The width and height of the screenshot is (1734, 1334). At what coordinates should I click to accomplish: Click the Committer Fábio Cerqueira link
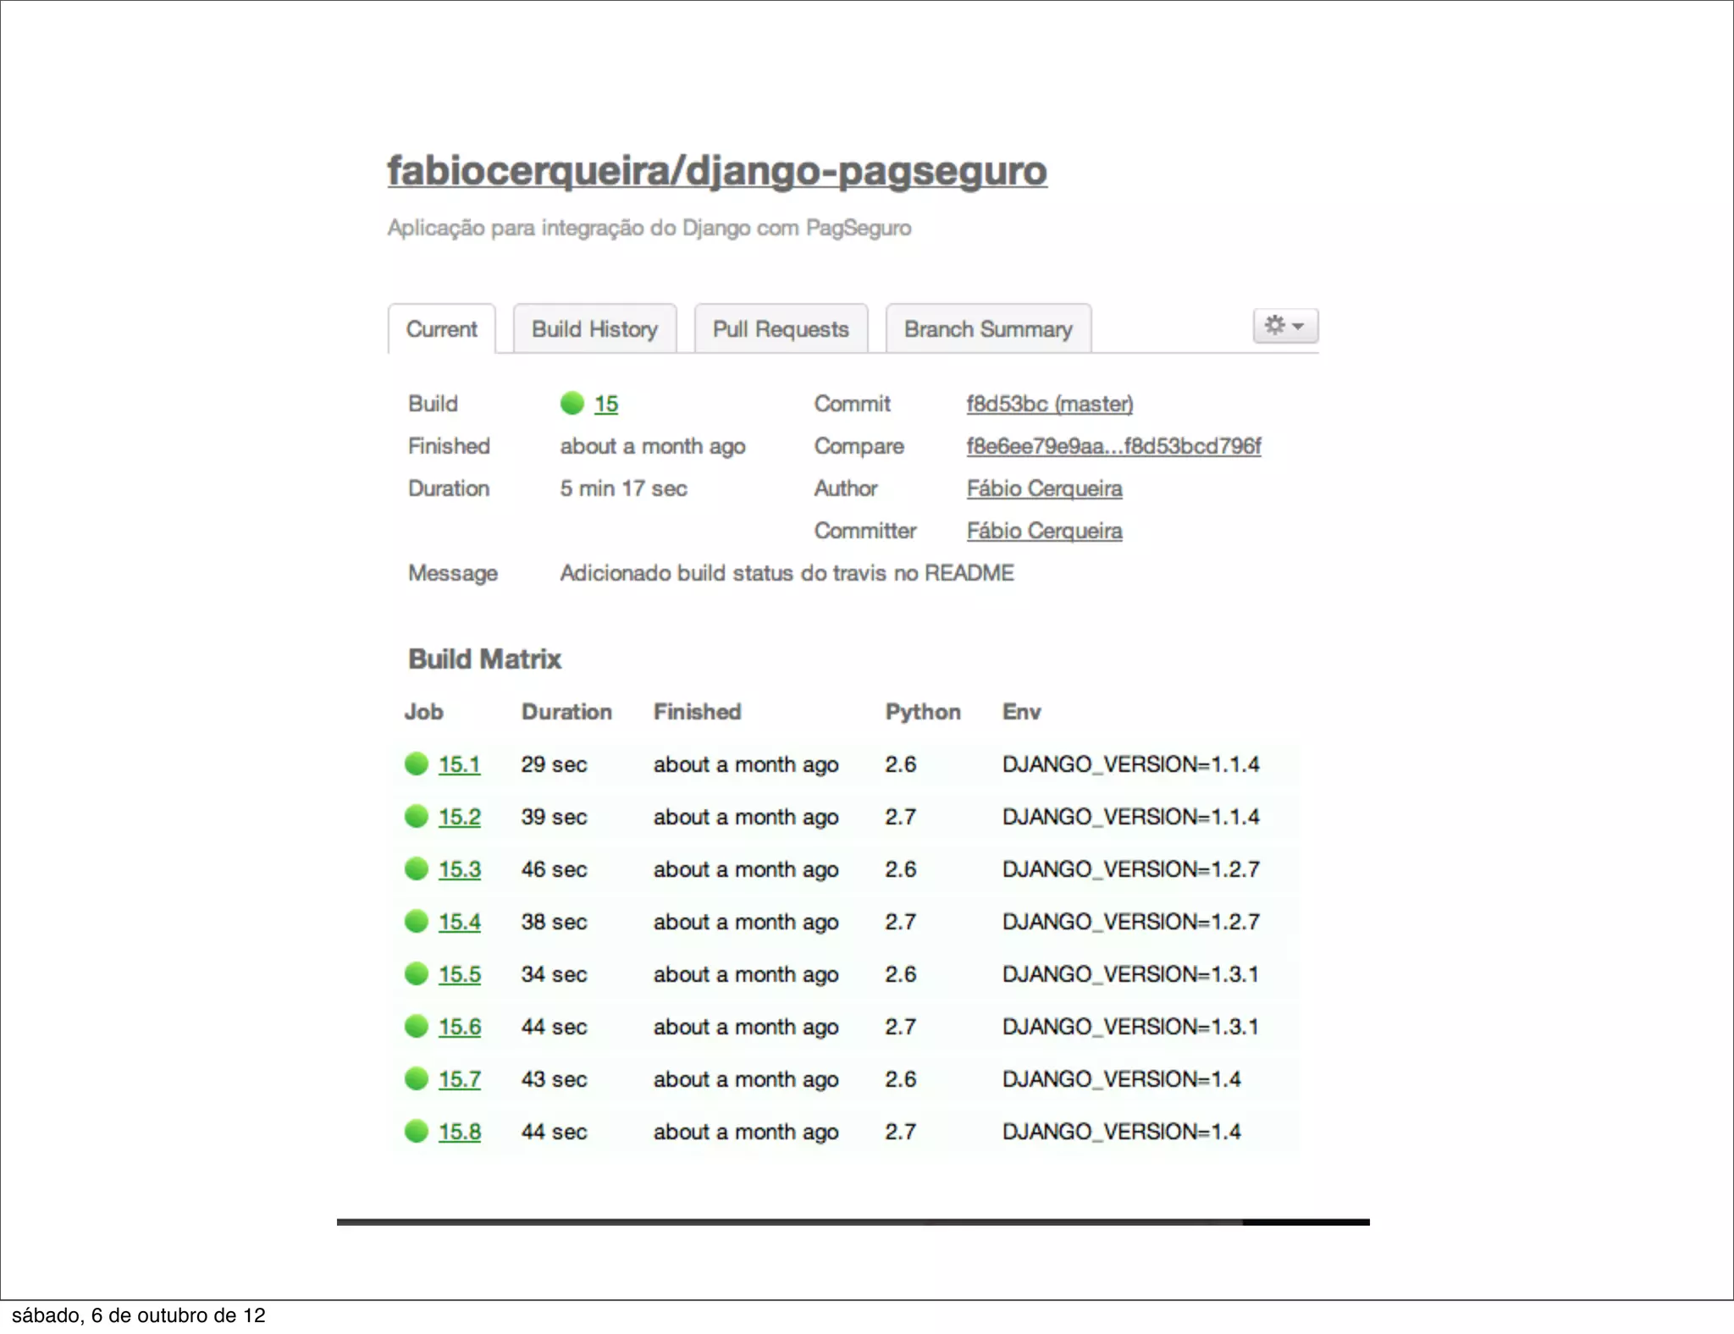[x=1045, y=531]
